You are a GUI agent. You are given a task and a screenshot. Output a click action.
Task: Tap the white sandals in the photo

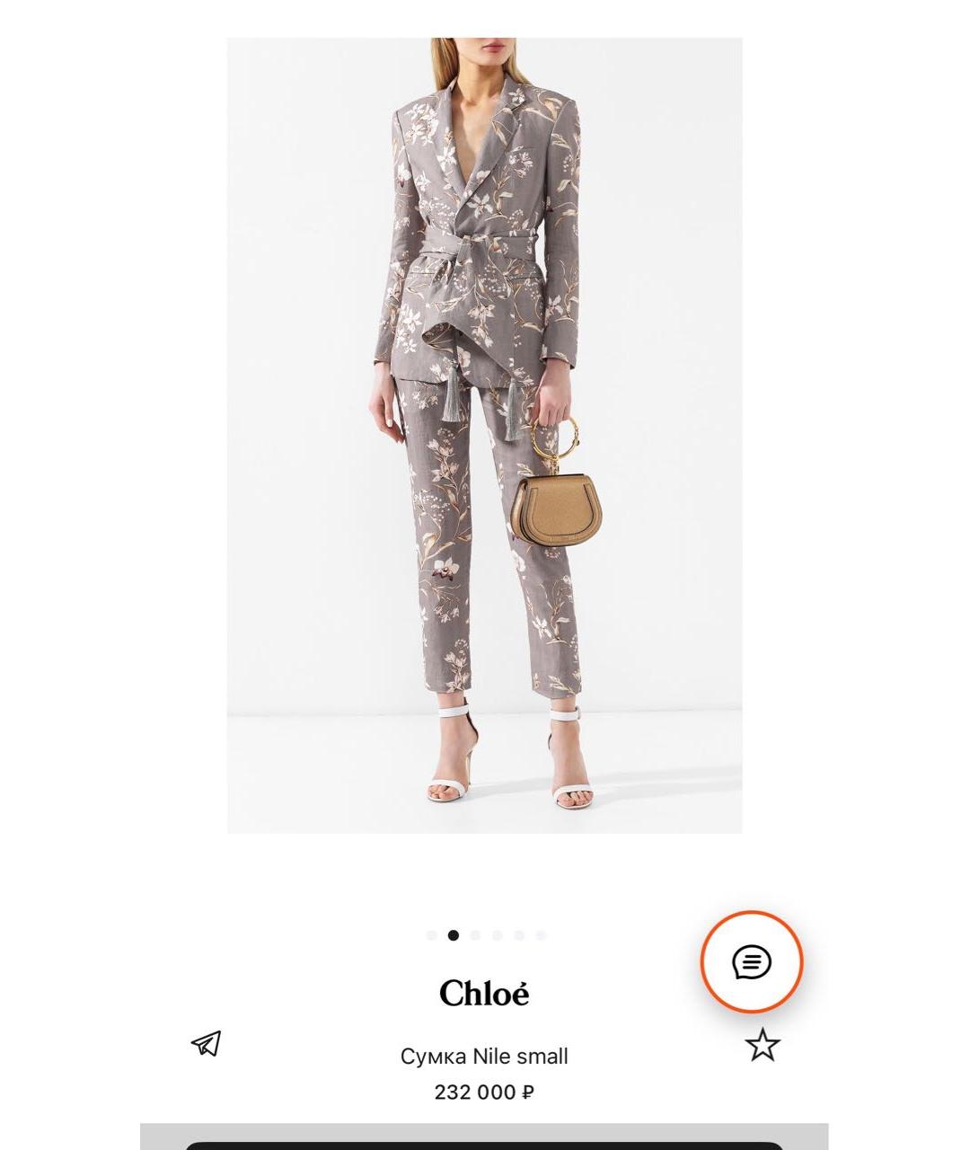point(508,759)
